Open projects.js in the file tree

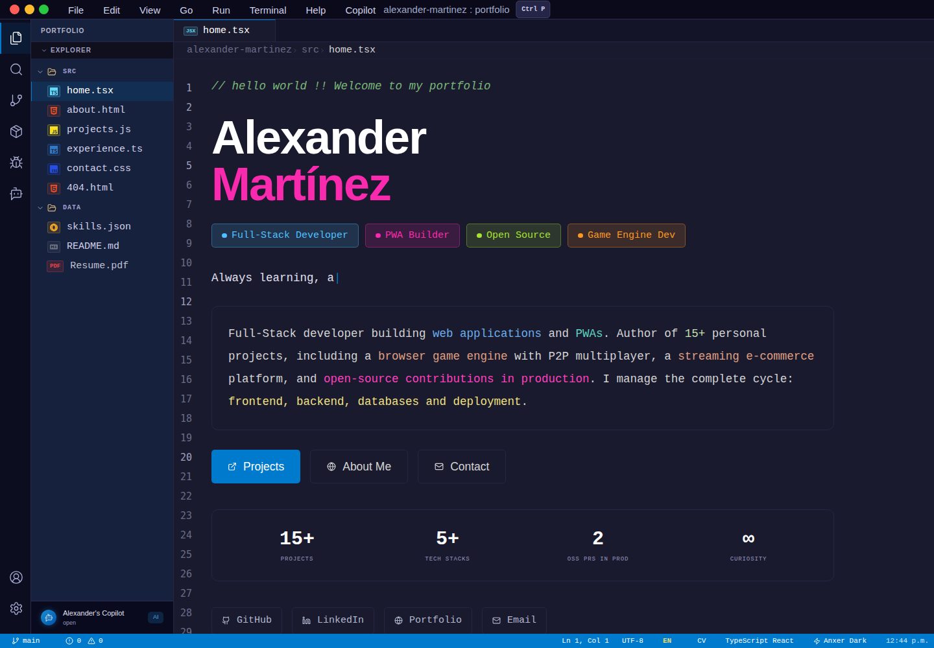(x=102, y=130)
